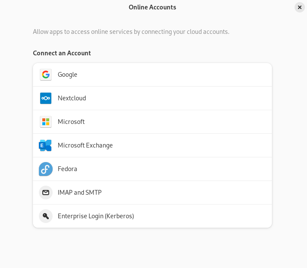Click the Online Accounts title

pos(152,7)
